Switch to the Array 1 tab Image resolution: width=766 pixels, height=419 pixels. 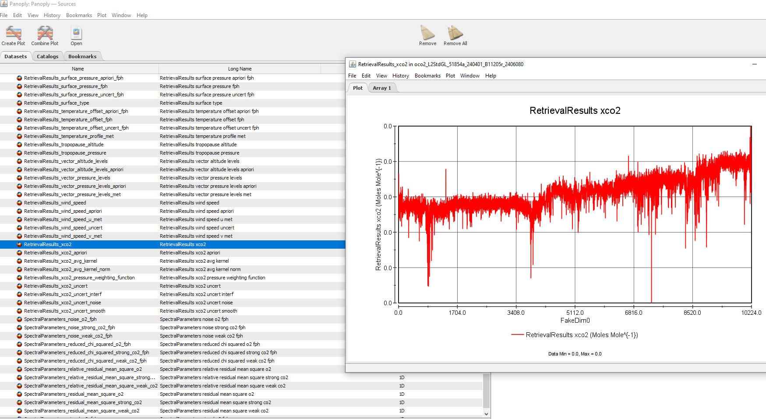click(382, 88)
